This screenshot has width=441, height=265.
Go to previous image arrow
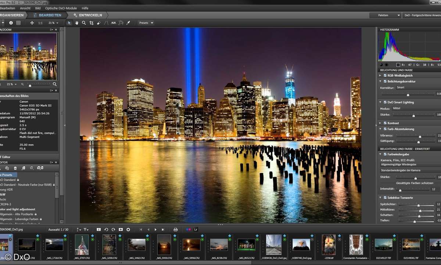[148, 229]
